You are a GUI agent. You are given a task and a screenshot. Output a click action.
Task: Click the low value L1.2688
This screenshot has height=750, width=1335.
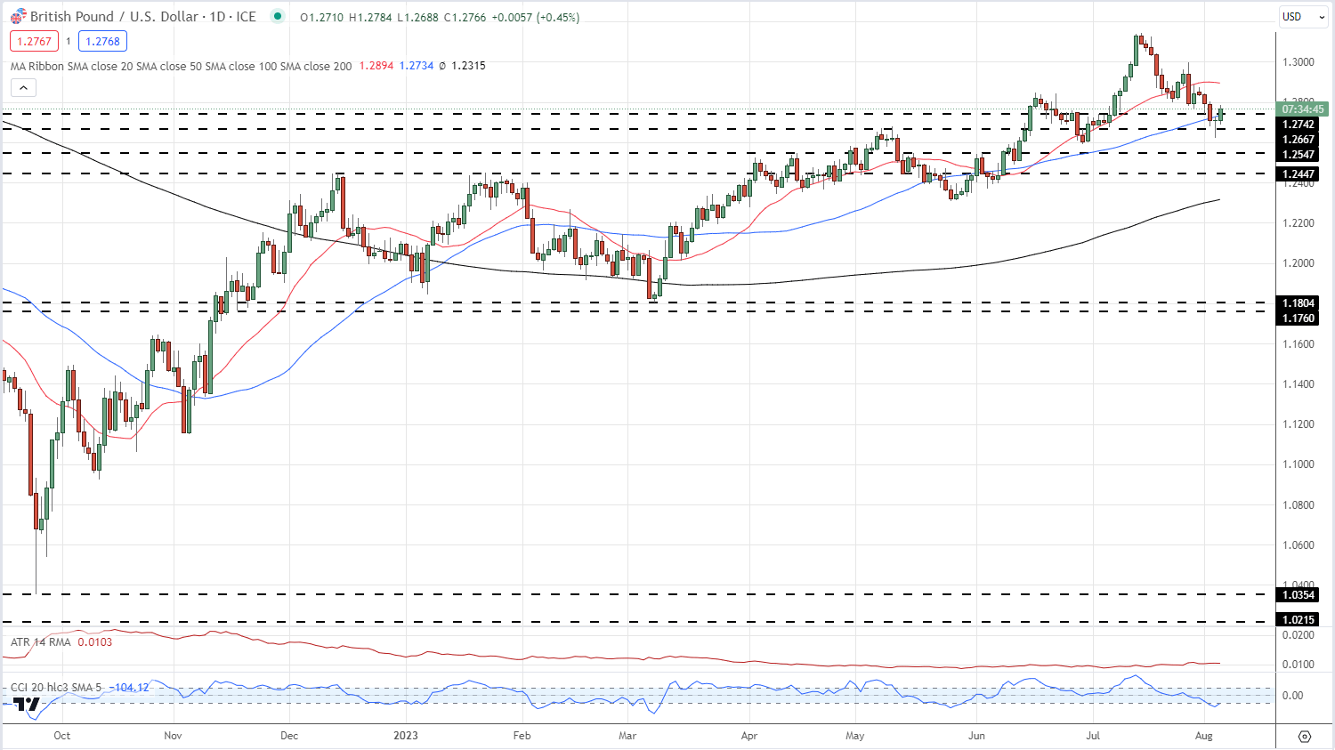pos(418,17)
